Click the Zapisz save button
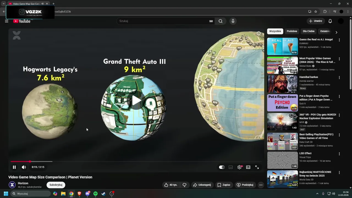This screenshot has height=198, width=352. pyautogui.click(x=224, y=185)
